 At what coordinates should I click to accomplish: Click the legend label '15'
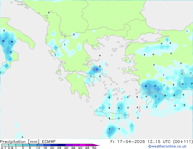(45, 148)
